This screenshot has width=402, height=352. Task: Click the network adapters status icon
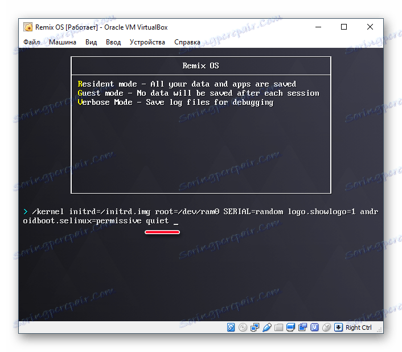click(x=255, y=327)
